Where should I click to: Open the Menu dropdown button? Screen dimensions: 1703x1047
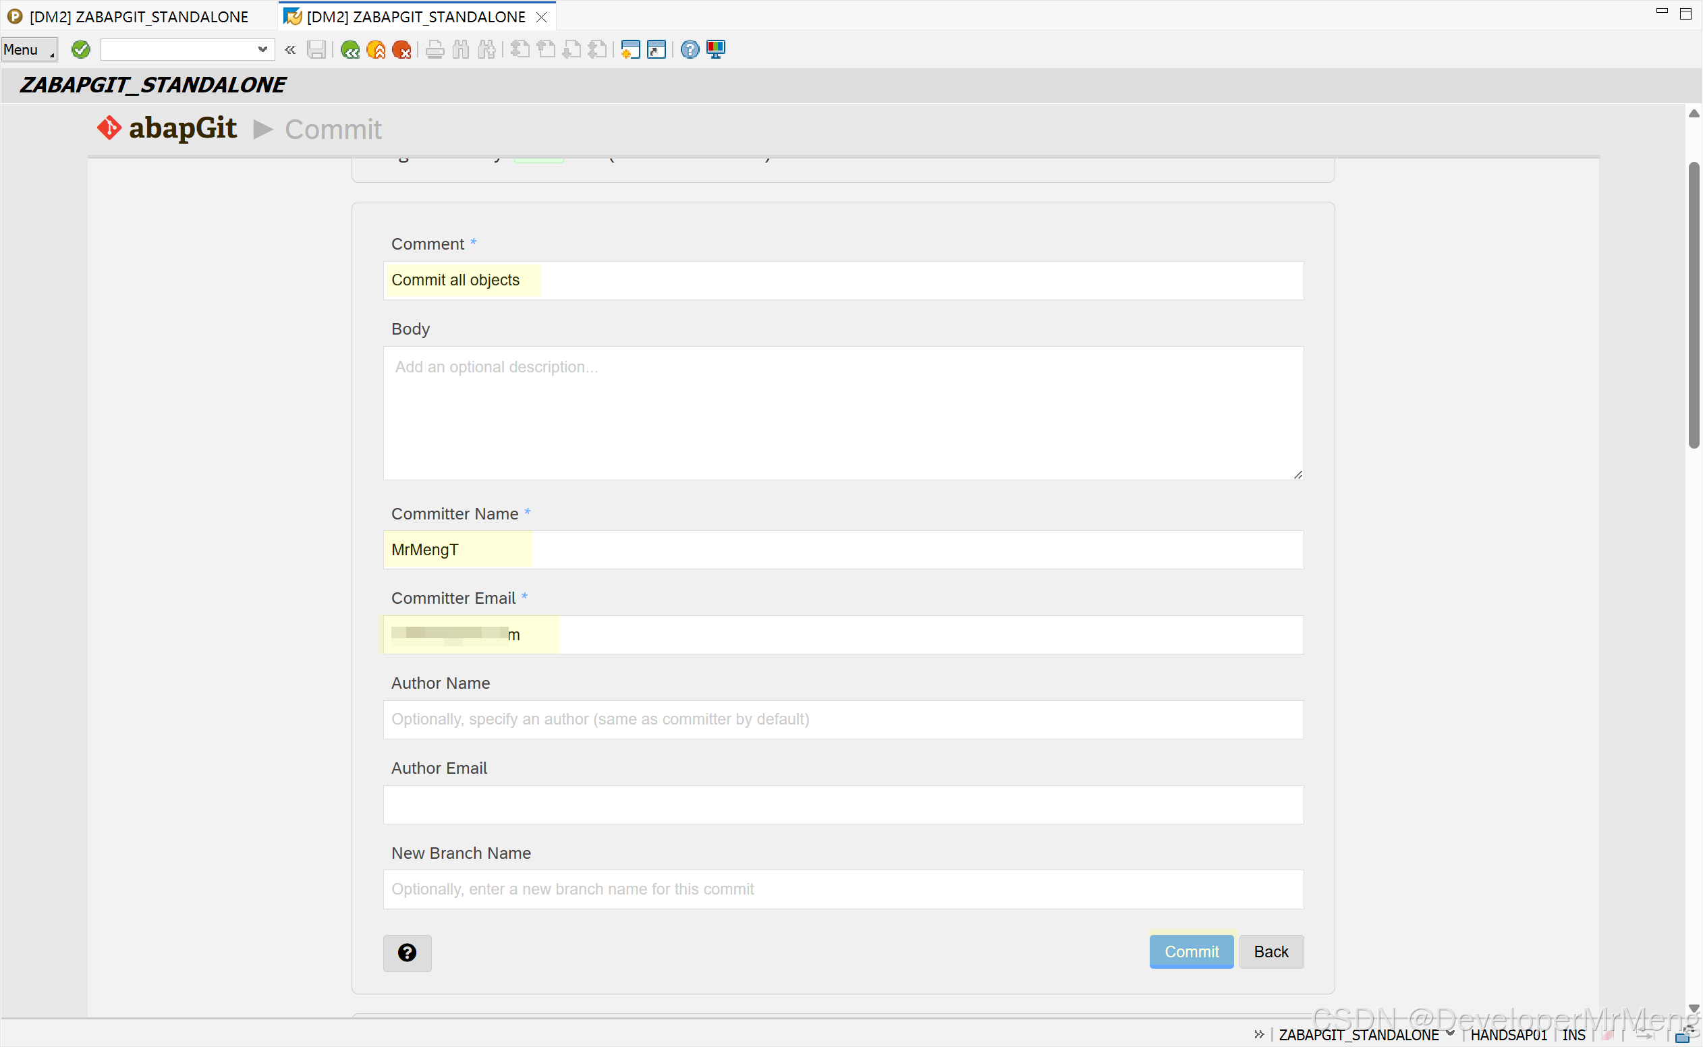[x=28, y=49]
